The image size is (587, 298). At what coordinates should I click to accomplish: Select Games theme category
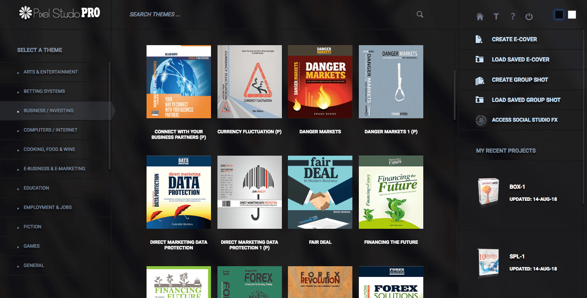pos(31,246)
